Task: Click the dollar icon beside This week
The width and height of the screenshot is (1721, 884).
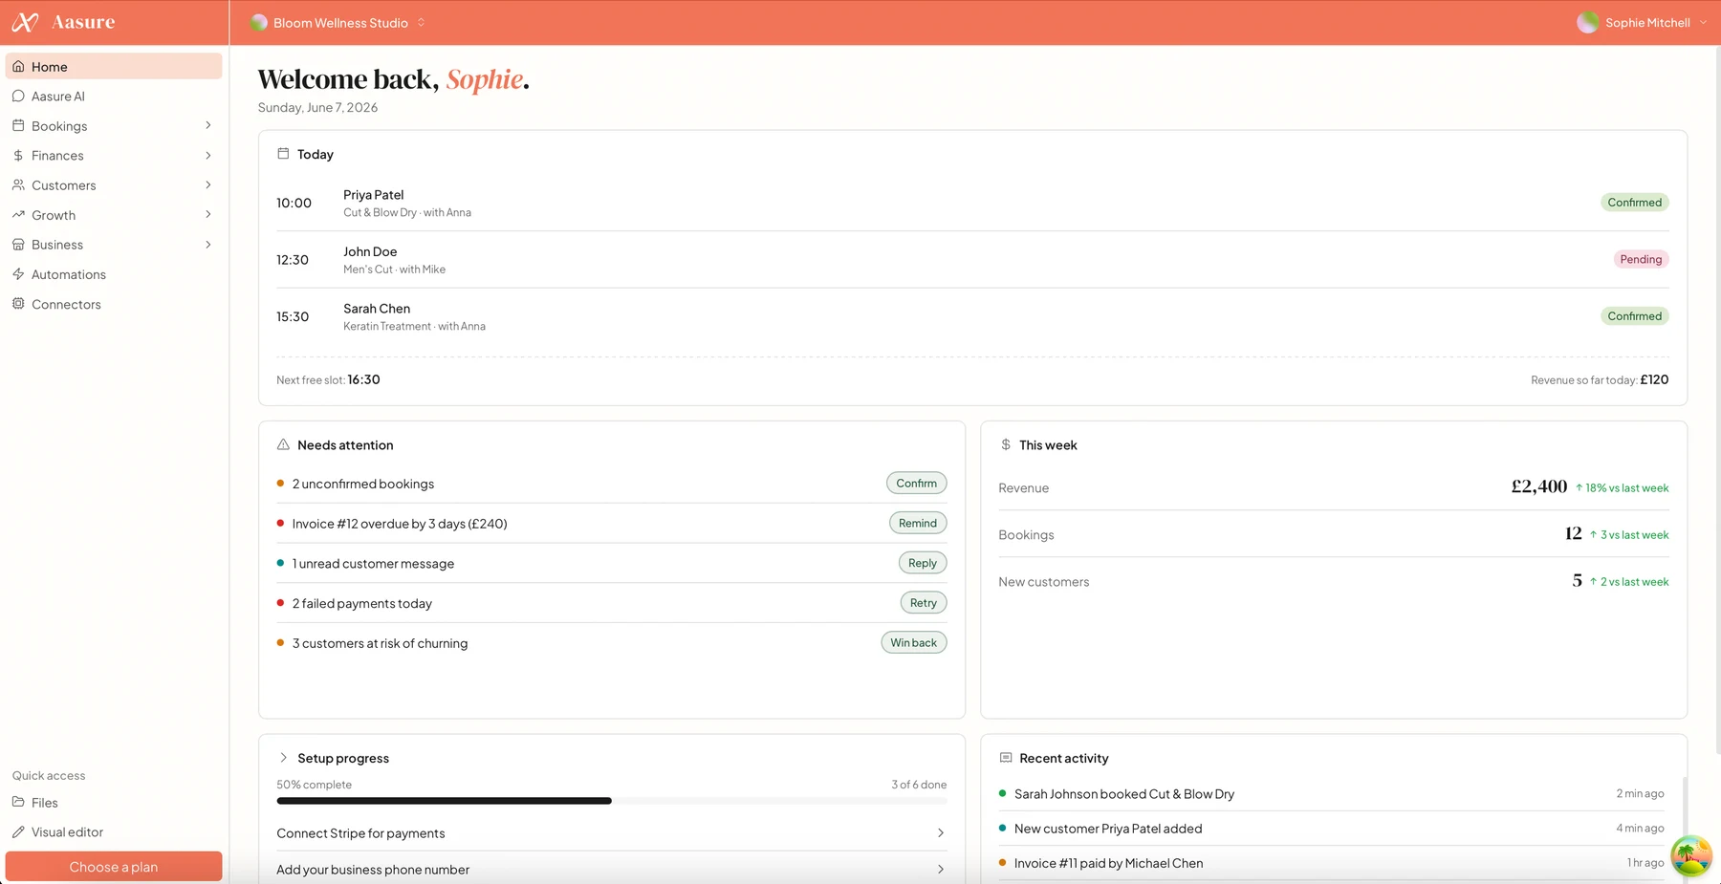Action: tap(1006, 444)
